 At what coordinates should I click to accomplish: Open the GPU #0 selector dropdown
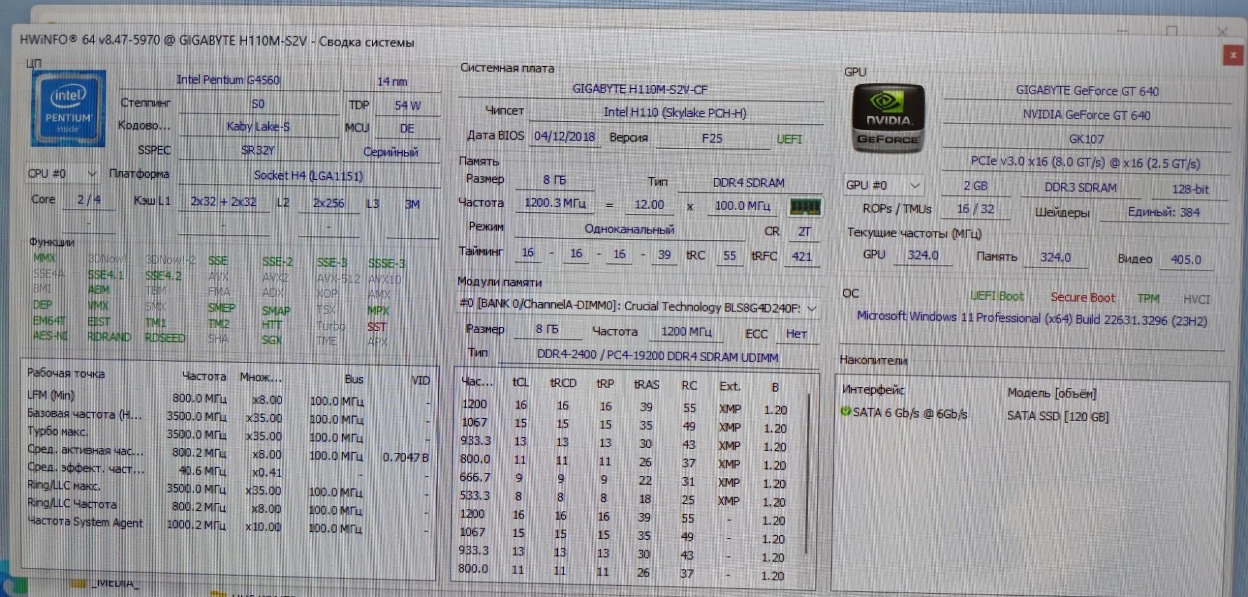click(x=882, y=185)
